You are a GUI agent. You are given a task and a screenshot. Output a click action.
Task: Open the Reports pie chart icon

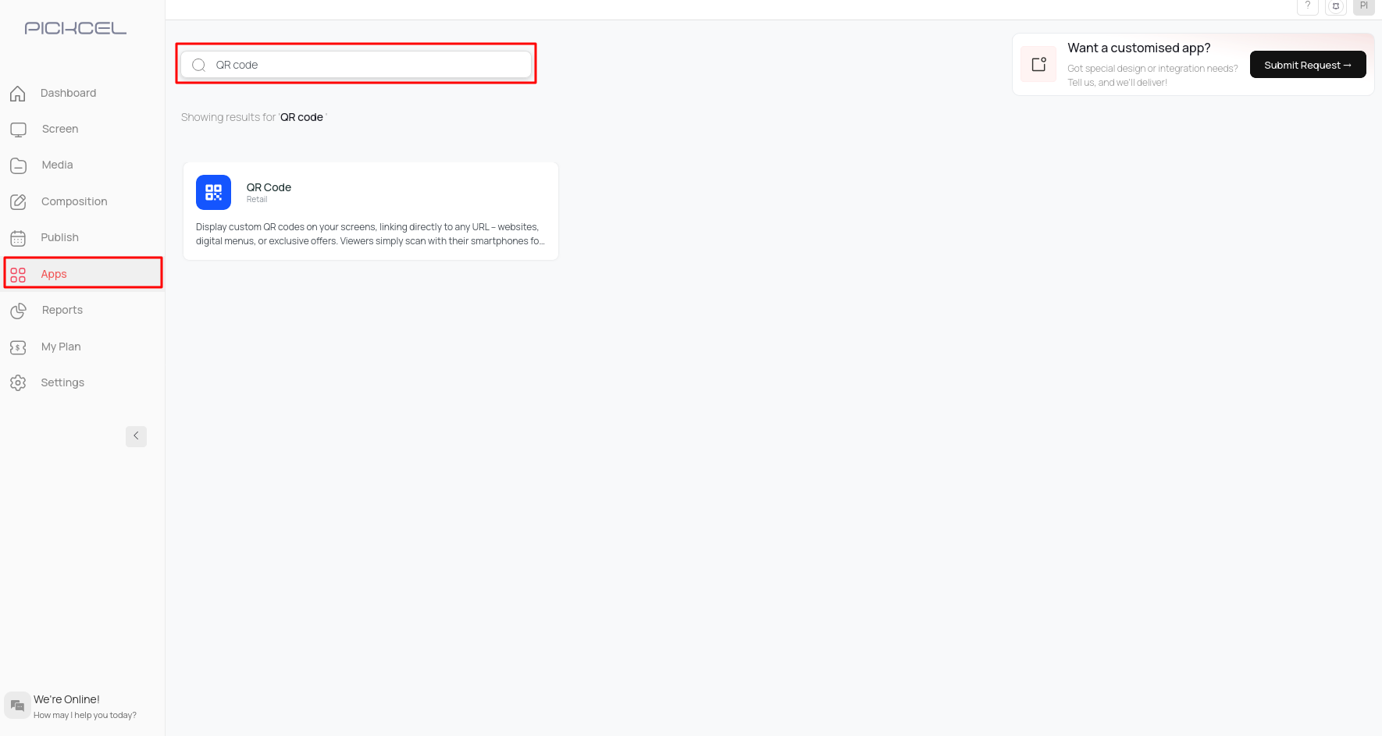[18, 311]
